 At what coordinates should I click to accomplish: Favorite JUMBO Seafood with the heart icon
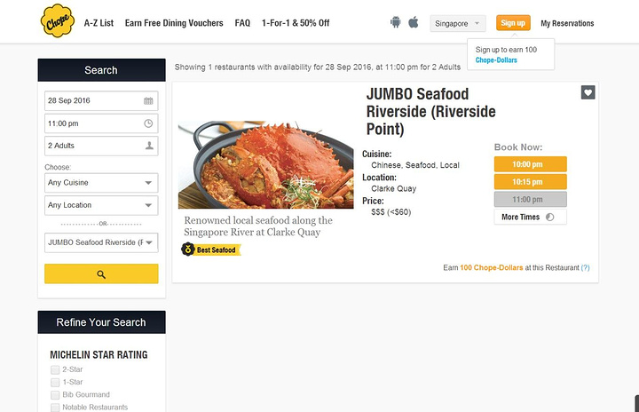[588, 92]
